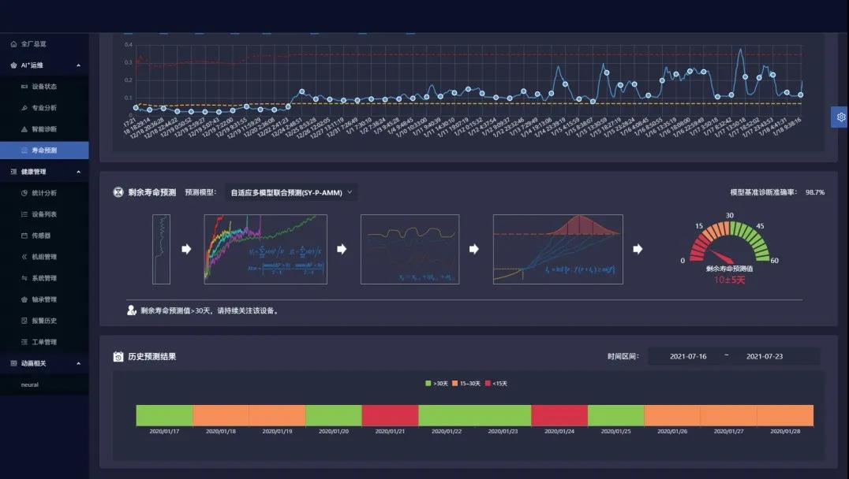Select 寿命预测 in the sidebar

click(x=44, y=150)
